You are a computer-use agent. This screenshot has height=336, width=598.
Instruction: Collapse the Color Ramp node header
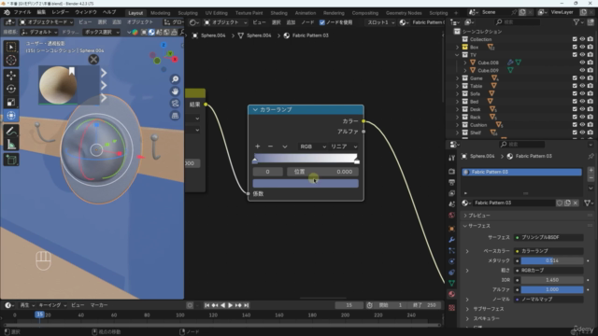pyautogui.click(x=255, y=110)
